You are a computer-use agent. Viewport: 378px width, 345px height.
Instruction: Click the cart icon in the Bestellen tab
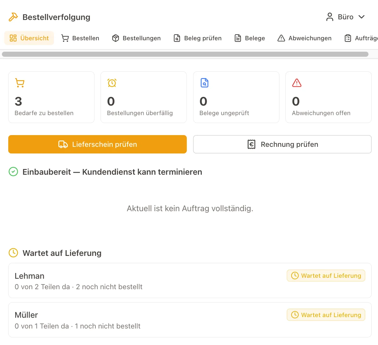(65, 38)
